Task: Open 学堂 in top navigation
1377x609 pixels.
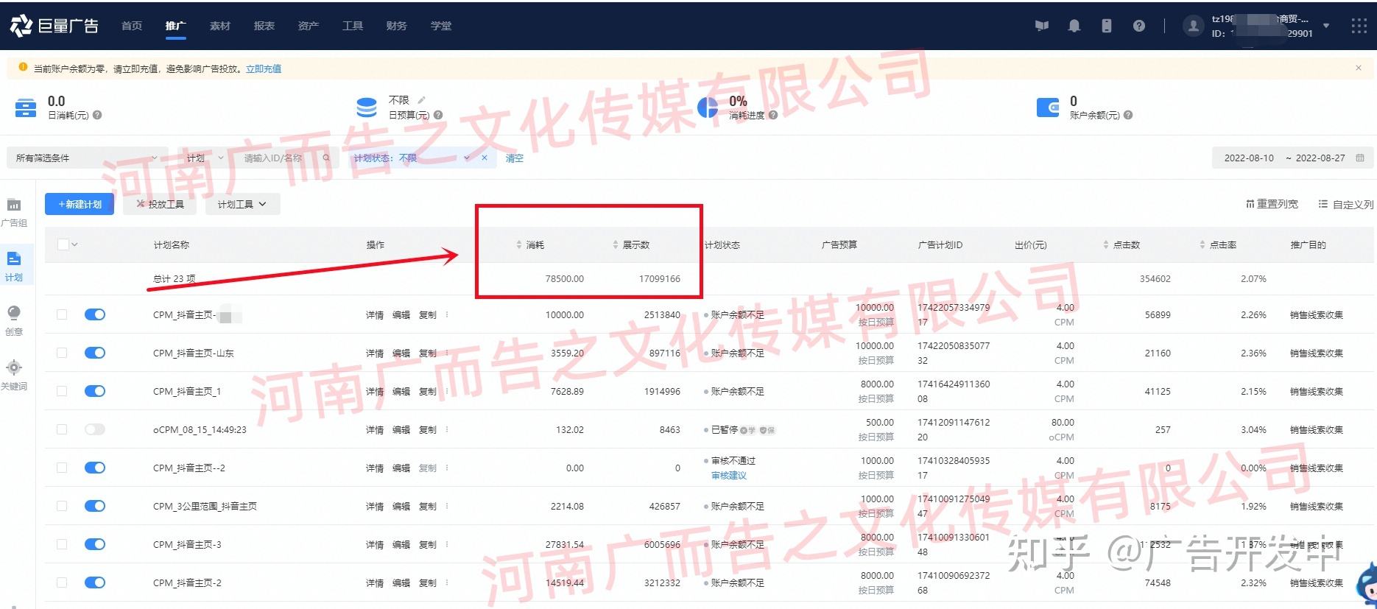Action: 441,26
